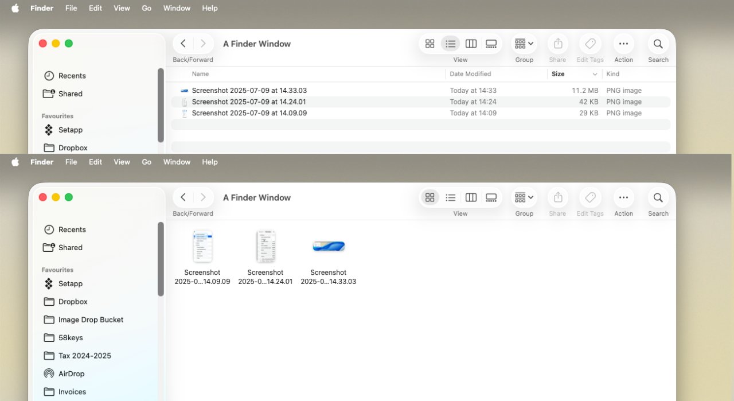The width and height of the screenshot is (734, 401).
Task: Click forward chevron in icon-view window
Action: [x=202, y=197]
